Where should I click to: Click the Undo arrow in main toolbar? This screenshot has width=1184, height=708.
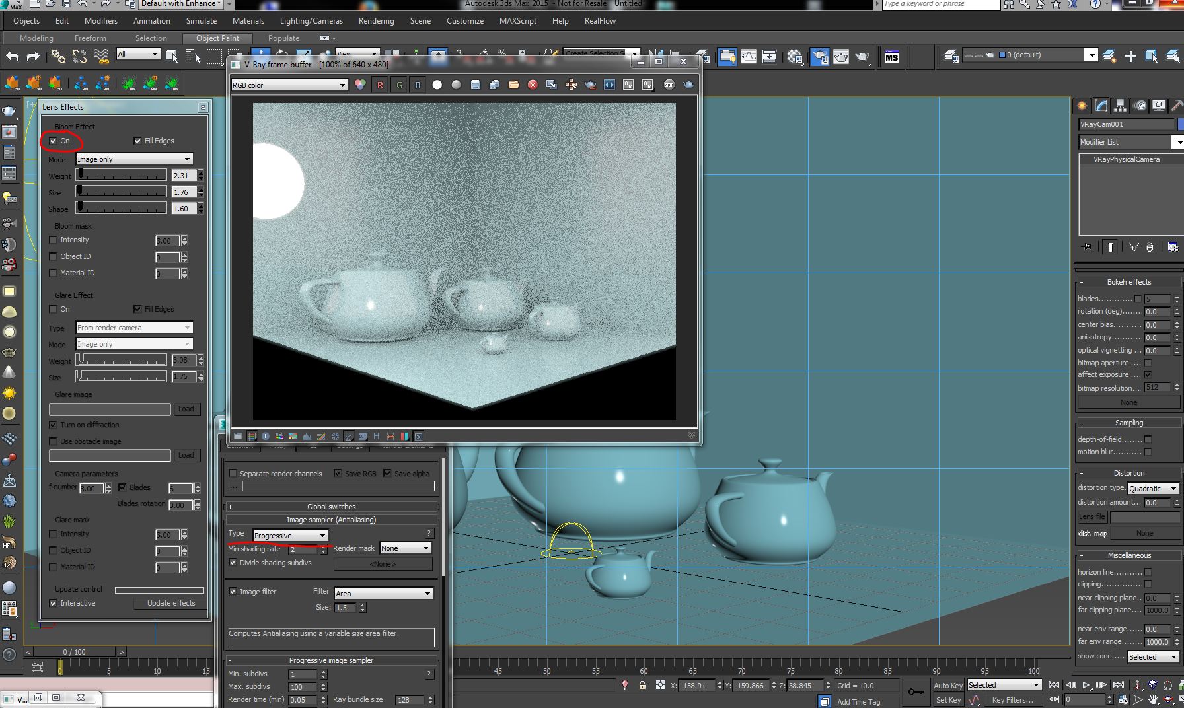13,57
